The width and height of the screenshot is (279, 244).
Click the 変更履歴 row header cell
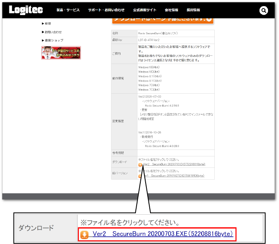(124, 121)
